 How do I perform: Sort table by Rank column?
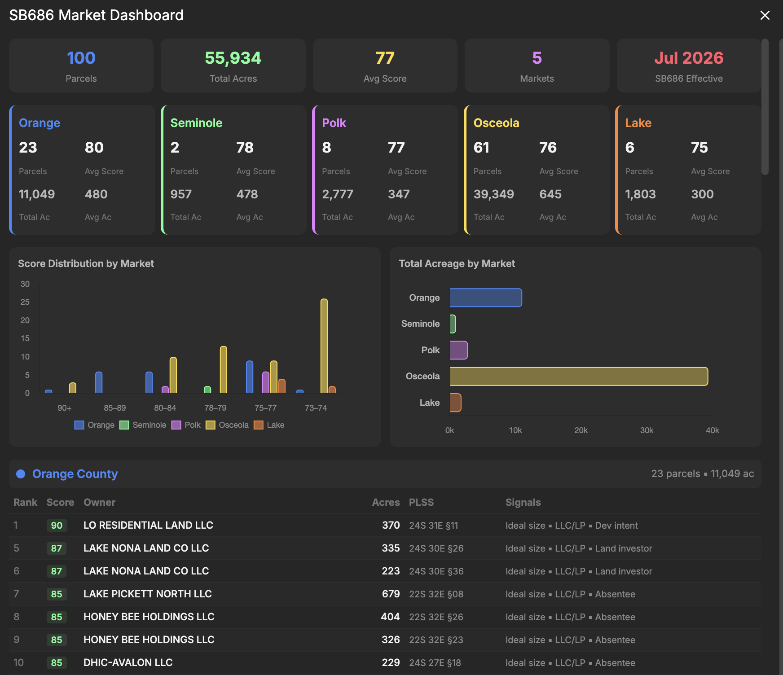pyautogui.click(x=25, y=502)
